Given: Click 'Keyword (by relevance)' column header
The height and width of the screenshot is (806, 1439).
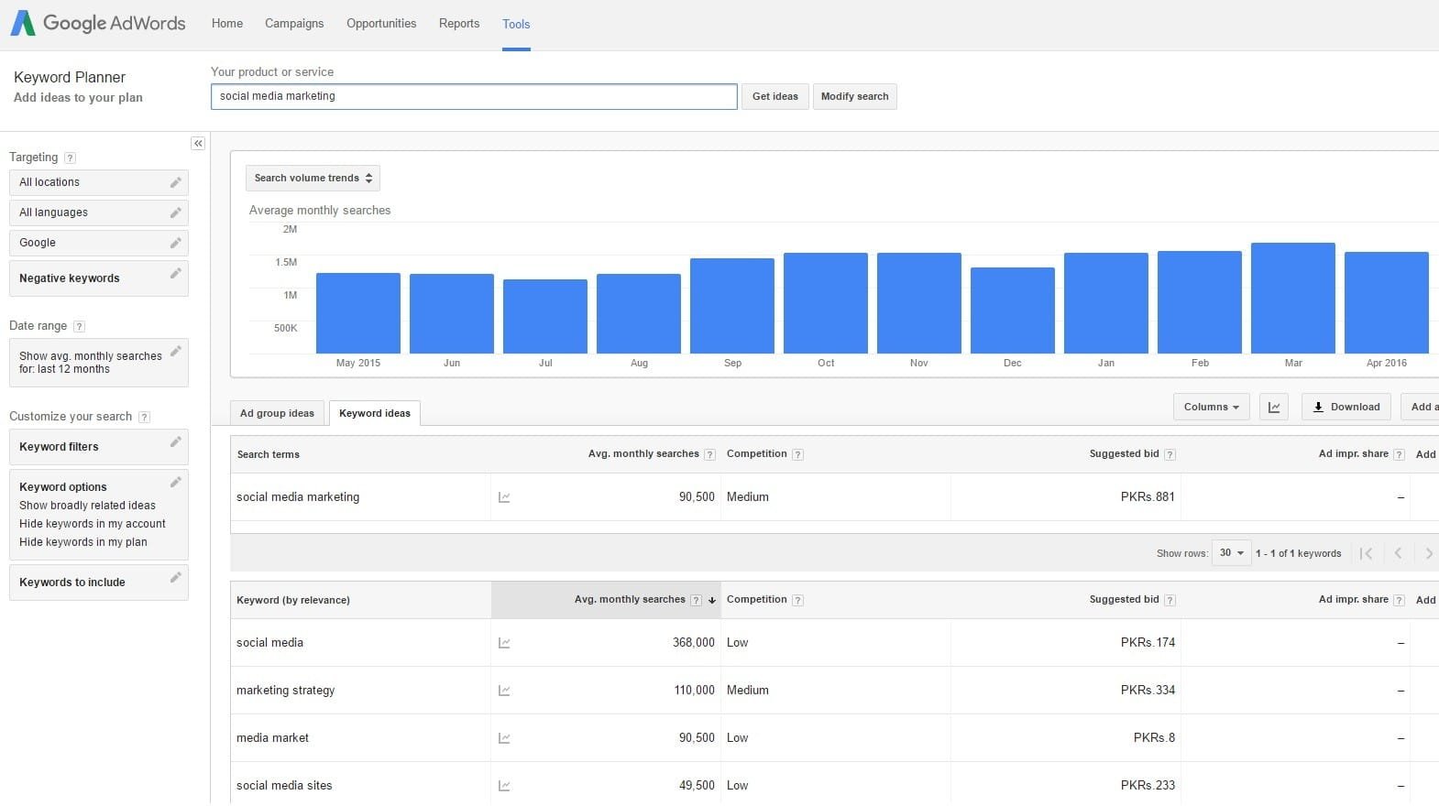Looking at the screenshot, I should [293, 601].
